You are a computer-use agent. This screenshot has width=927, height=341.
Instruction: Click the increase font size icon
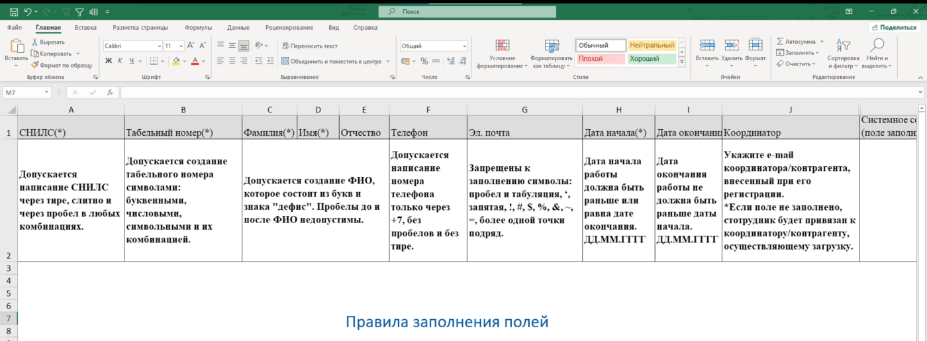click(191, 46)
